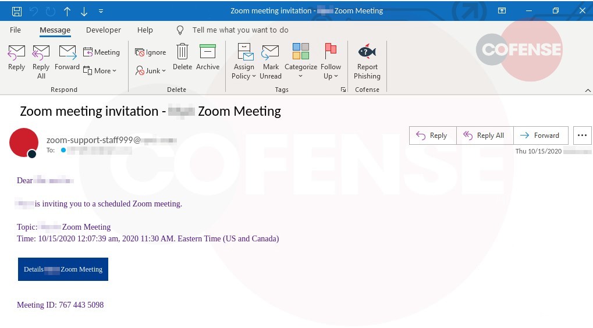Image resolution: width=593 pixels, height=328 pixels.
Task: Go to previous item with up arrow
Action: click(68, 11)
